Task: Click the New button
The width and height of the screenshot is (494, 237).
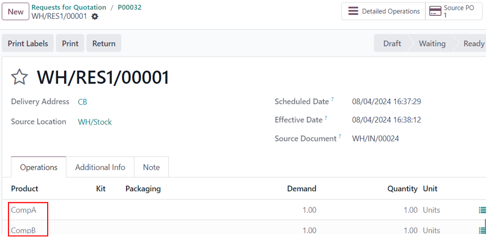Action: pos(15,11)
